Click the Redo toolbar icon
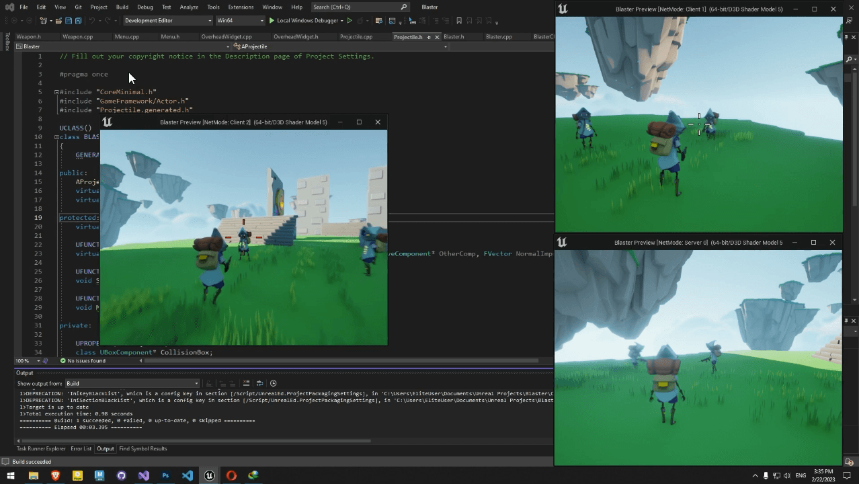Viewport: 859px width, 484px height. pyautogui.click(x=107, y=21)
